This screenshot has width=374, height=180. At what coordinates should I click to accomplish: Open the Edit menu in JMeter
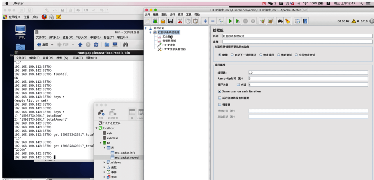click(x=156, y=14)
